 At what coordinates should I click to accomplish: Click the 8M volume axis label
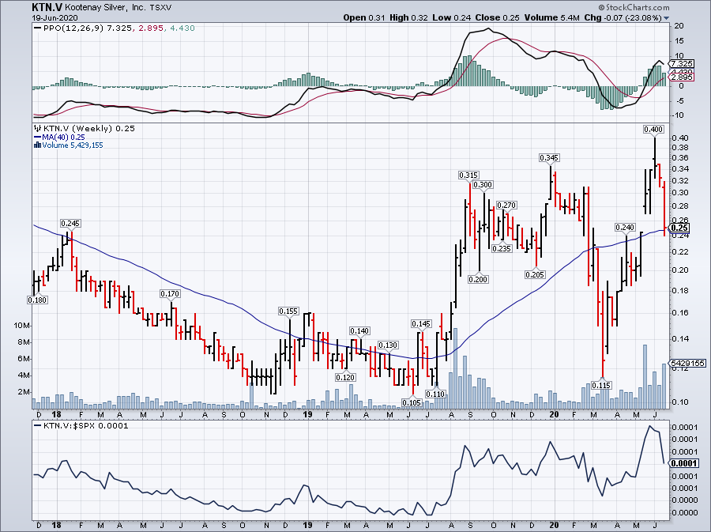24,342
